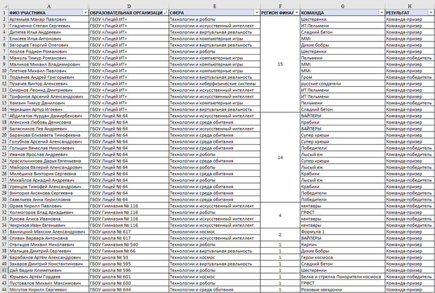435x293 pixels.
Task: Select team cell 'русские создатели'
Action: click(319, 84)
